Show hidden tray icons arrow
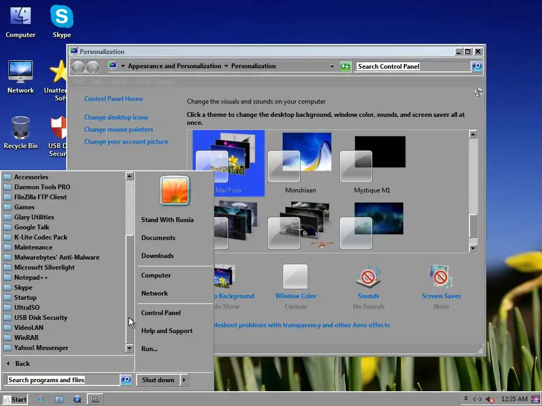Viewport: 542px width, 406px height. point(466,399)
